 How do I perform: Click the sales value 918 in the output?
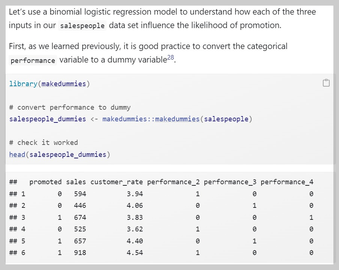tap(80, 253)
